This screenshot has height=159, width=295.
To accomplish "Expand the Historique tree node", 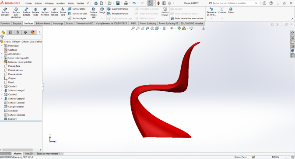I will point(1,46).
